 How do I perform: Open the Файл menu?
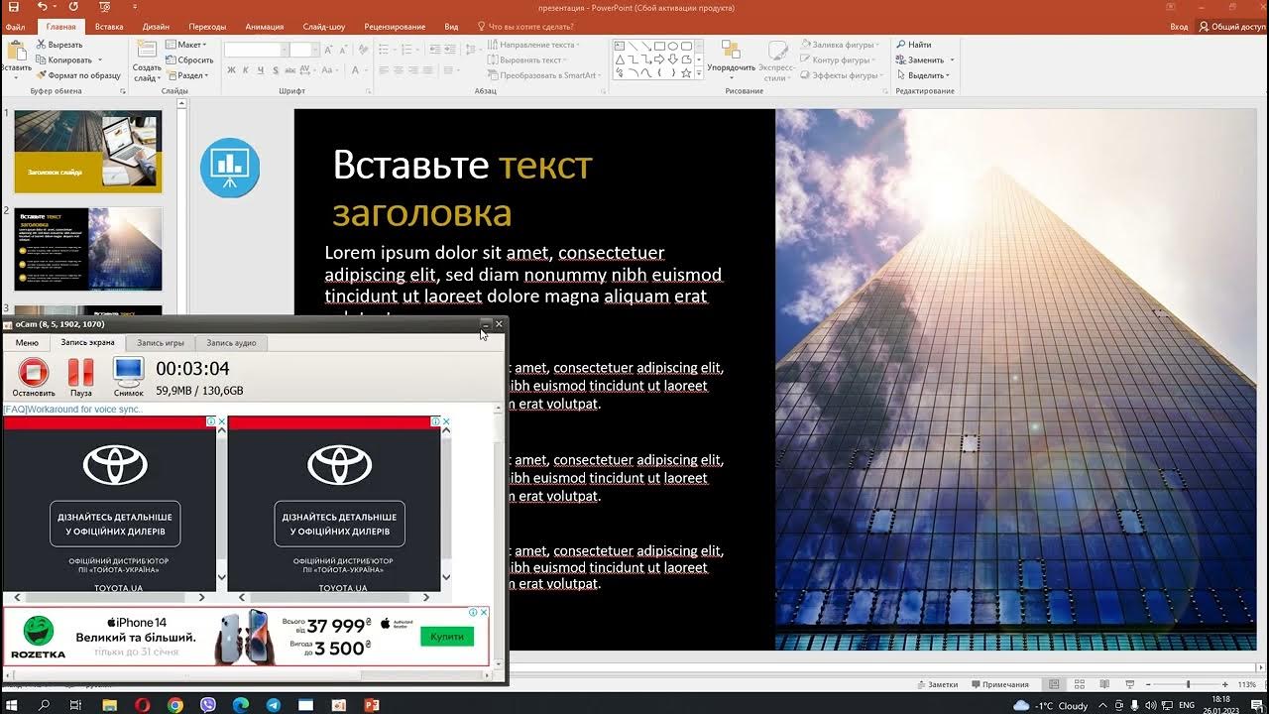[x=15, y=27]
